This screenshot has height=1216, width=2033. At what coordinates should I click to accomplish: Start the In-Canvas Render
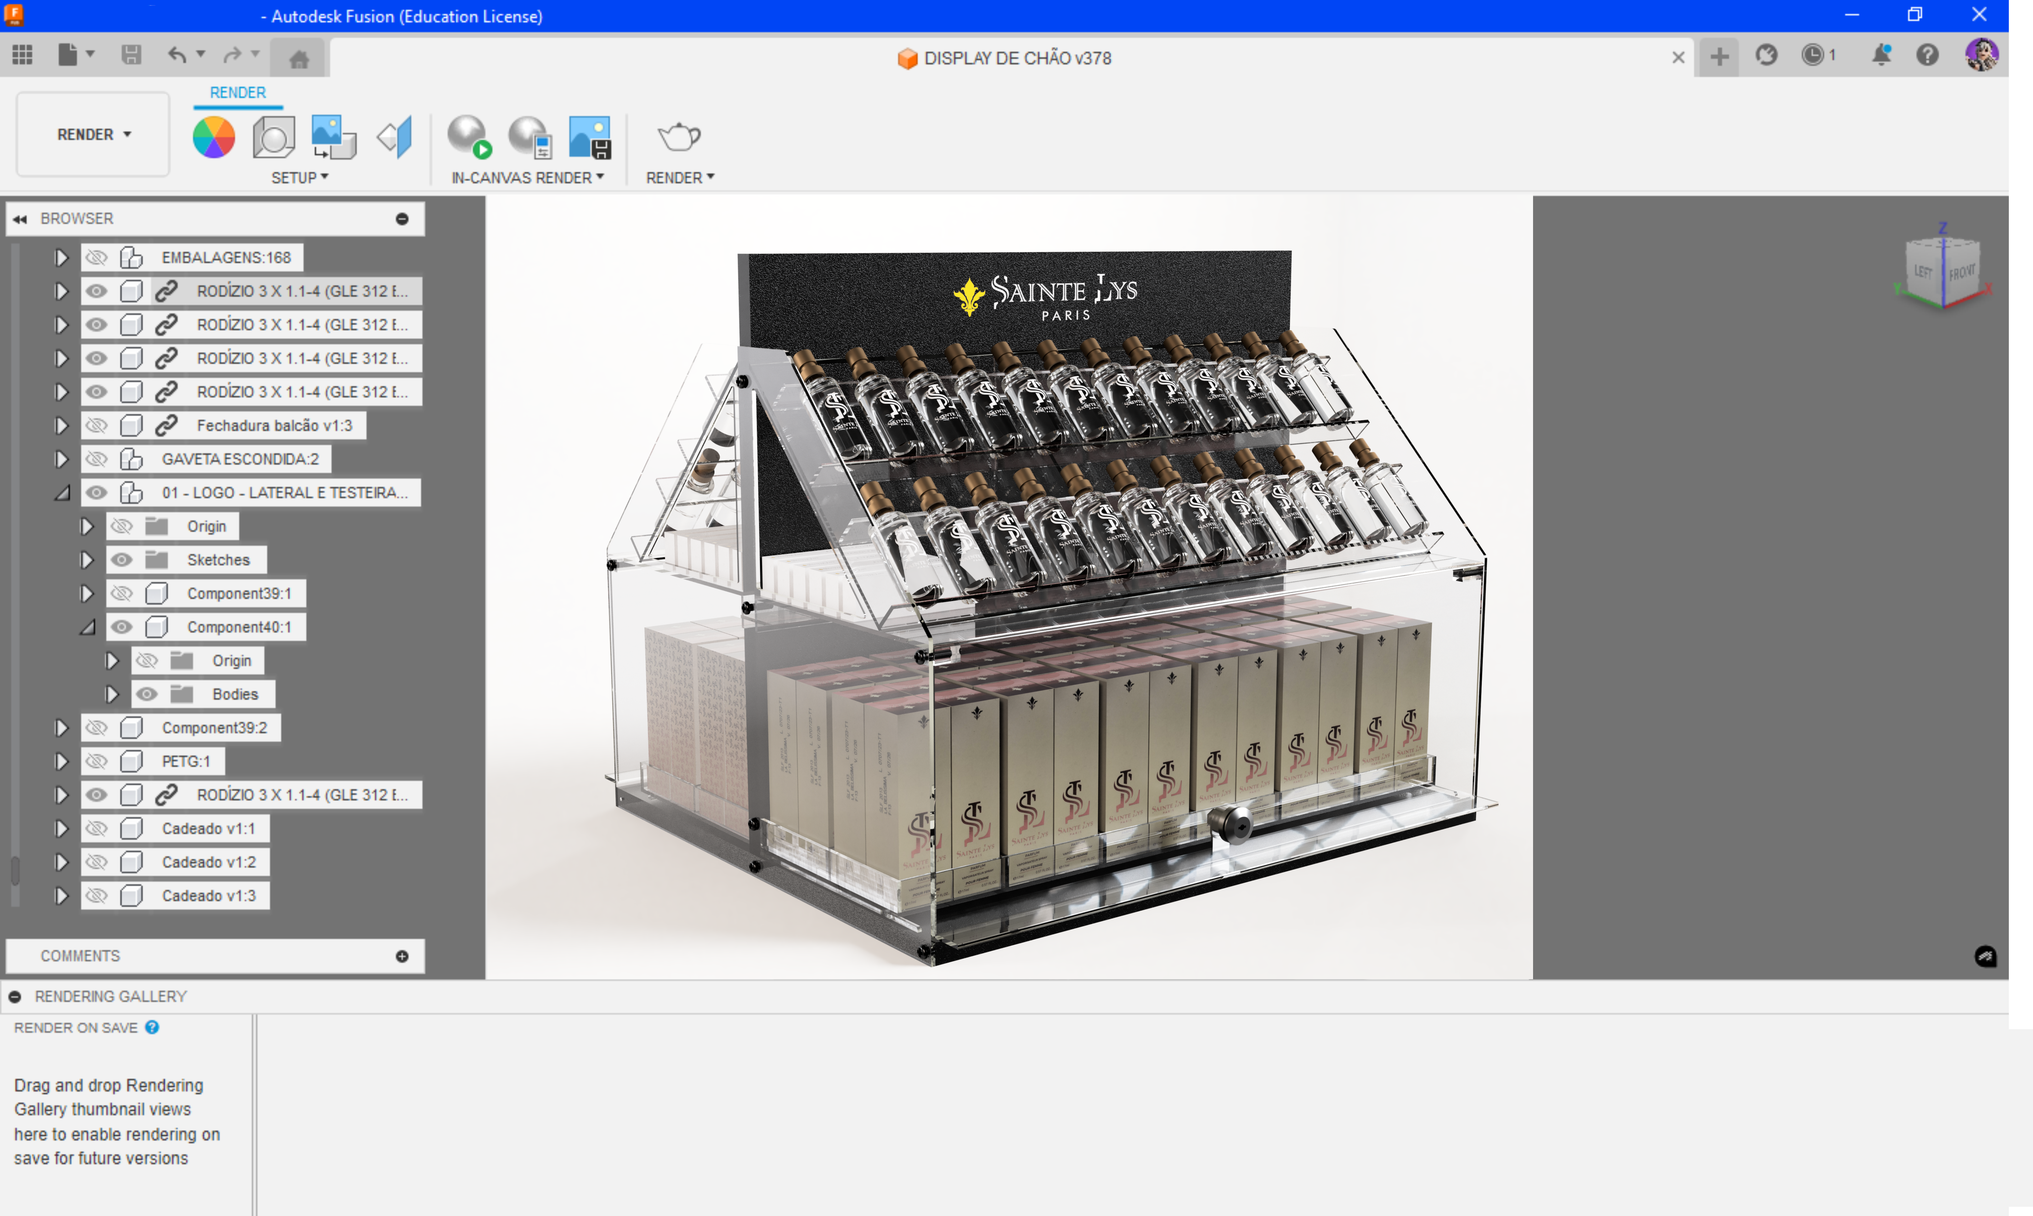pos(468,137)
